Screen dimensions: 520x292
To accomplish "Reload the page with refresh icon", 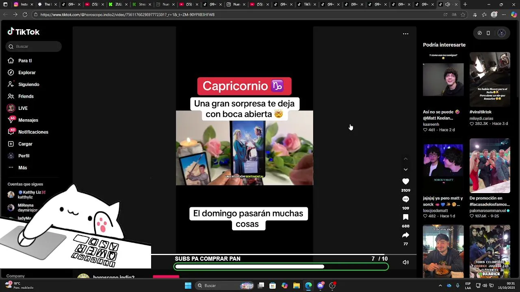I will click(x=25, y=15).
